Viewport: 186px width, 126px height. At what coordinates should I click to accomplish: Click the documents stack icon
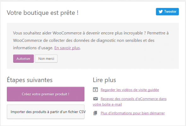pos(95,113)
